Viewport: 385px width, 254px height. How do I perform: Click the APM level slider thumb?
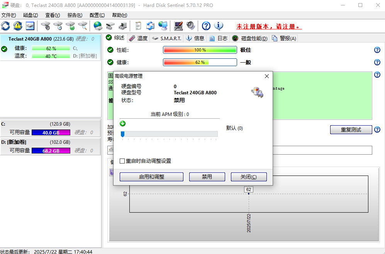[122, 134]
